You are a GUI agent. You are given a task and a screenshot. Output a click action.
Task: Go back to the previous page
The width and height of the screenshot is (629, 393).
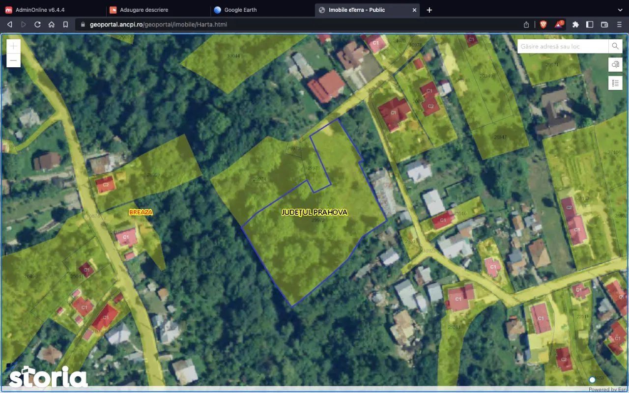[9, 24]
